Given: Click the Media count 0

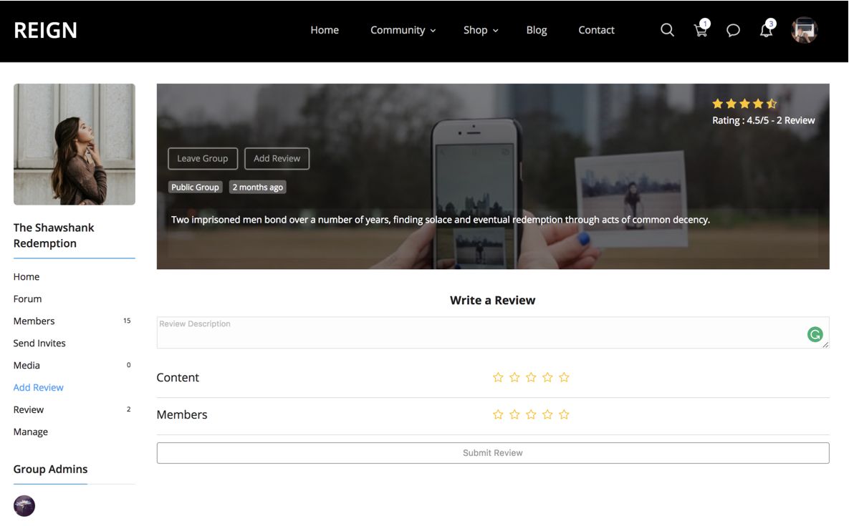Looking at the screenshot, I should point(128,365).
